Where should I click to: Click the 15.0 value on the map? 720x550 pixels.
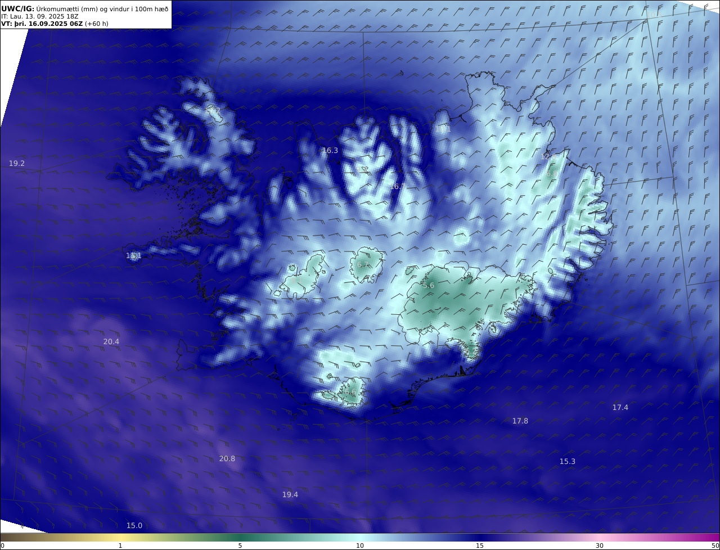coord(134,526)
